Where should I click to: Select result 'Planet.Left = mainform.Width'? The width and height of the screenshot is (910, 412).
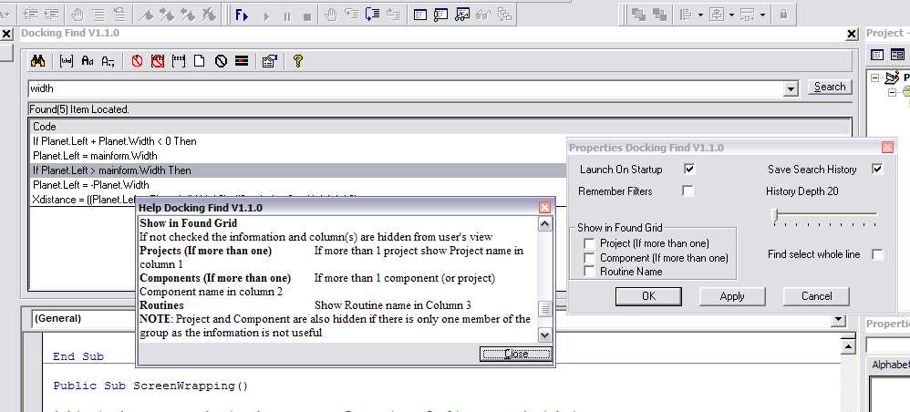(95, 156)
